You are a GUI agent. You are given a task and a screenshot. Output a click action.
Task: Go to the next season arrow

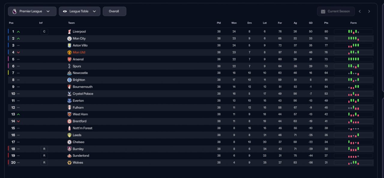click(x=369, y=11)
